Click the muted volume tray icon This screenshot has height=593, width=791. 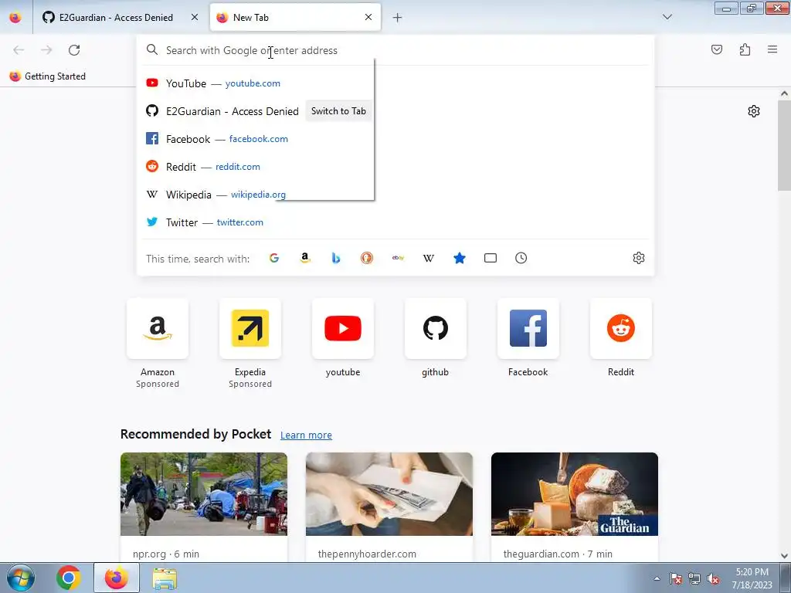pyautogui.click(x=713, y=578)
